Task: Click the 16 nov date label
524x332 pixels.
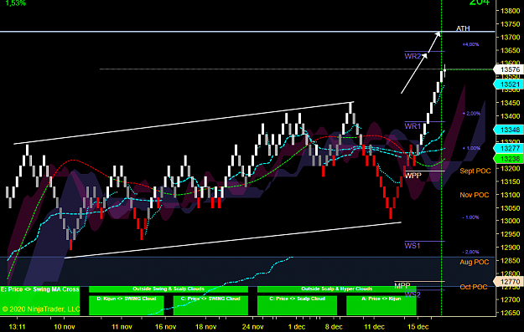Action: point(165,327)
